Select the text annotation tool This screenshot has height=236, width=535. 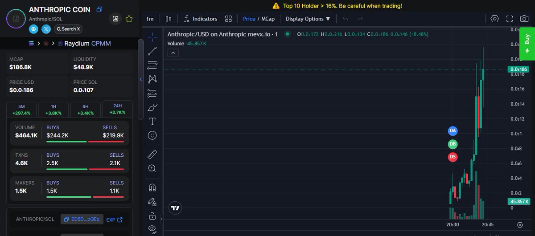click(152, 121)
